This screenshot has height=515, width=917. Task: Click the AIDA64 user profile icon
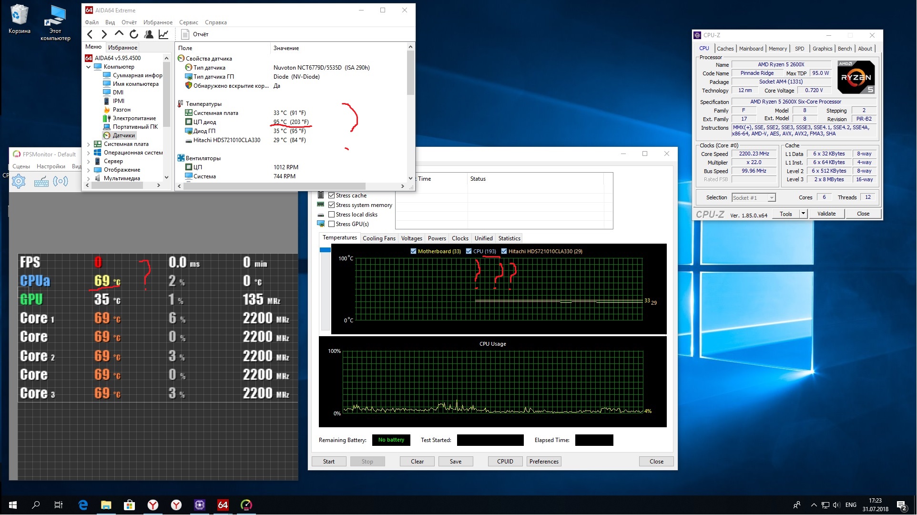pos(149,34)
